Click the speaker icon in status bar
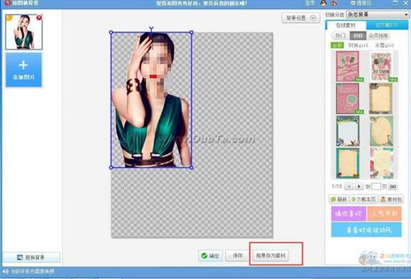The image size is (411, 279). (5, 271)
